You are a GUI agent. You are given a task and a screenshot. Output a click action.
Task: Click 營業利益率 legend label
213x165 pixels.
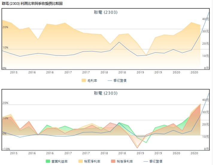click(x=60, y=161)
